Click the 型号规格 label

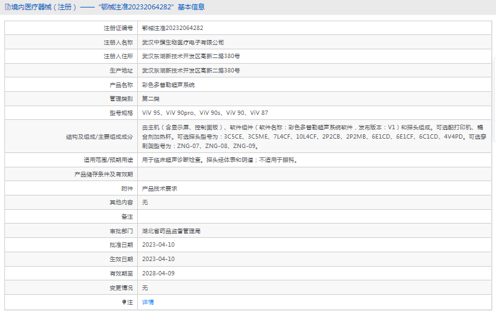tap(121, 113)
